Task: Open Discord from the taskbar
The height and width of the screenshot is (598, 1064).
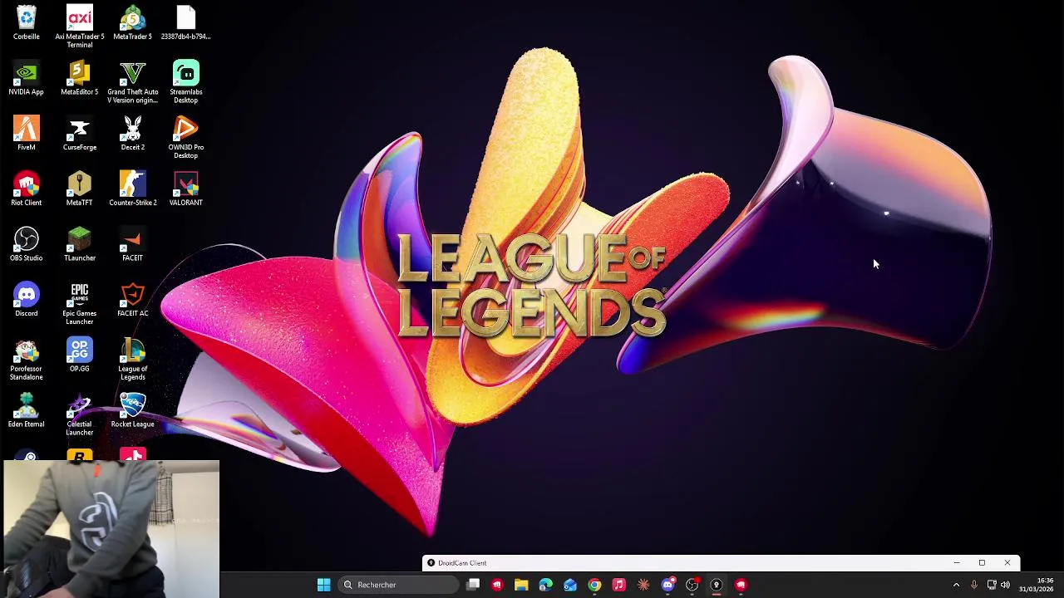Action: 667,585
